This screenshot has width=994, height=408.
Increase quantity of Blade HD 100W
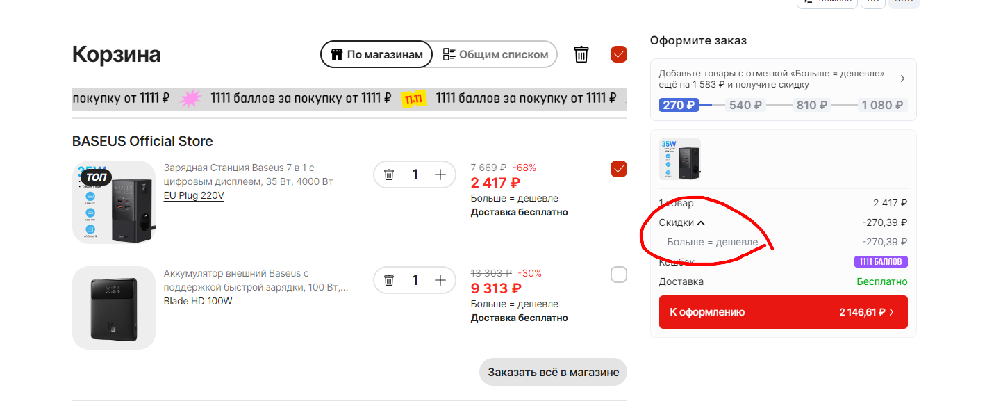(x=440, y=280)
